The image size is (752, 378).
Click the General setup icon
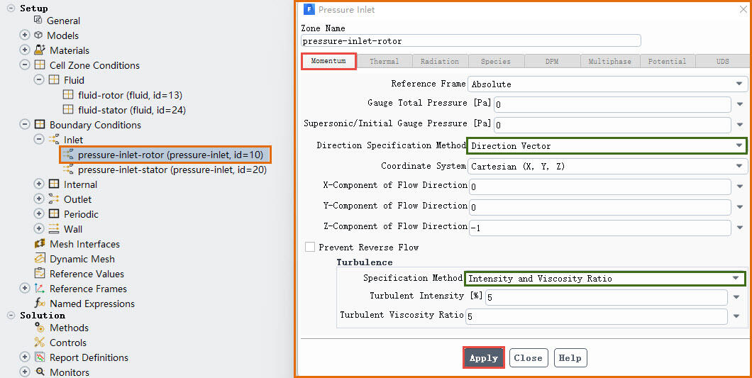tap(38, 21)
